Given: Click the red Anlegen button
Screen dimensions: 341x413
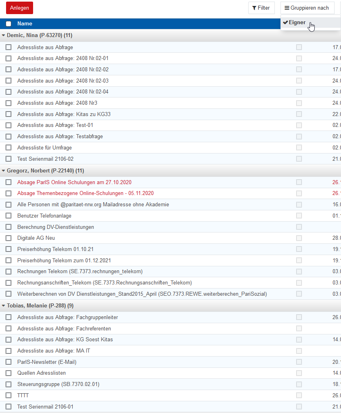Looking at the screenshot, I should point(19,8).
